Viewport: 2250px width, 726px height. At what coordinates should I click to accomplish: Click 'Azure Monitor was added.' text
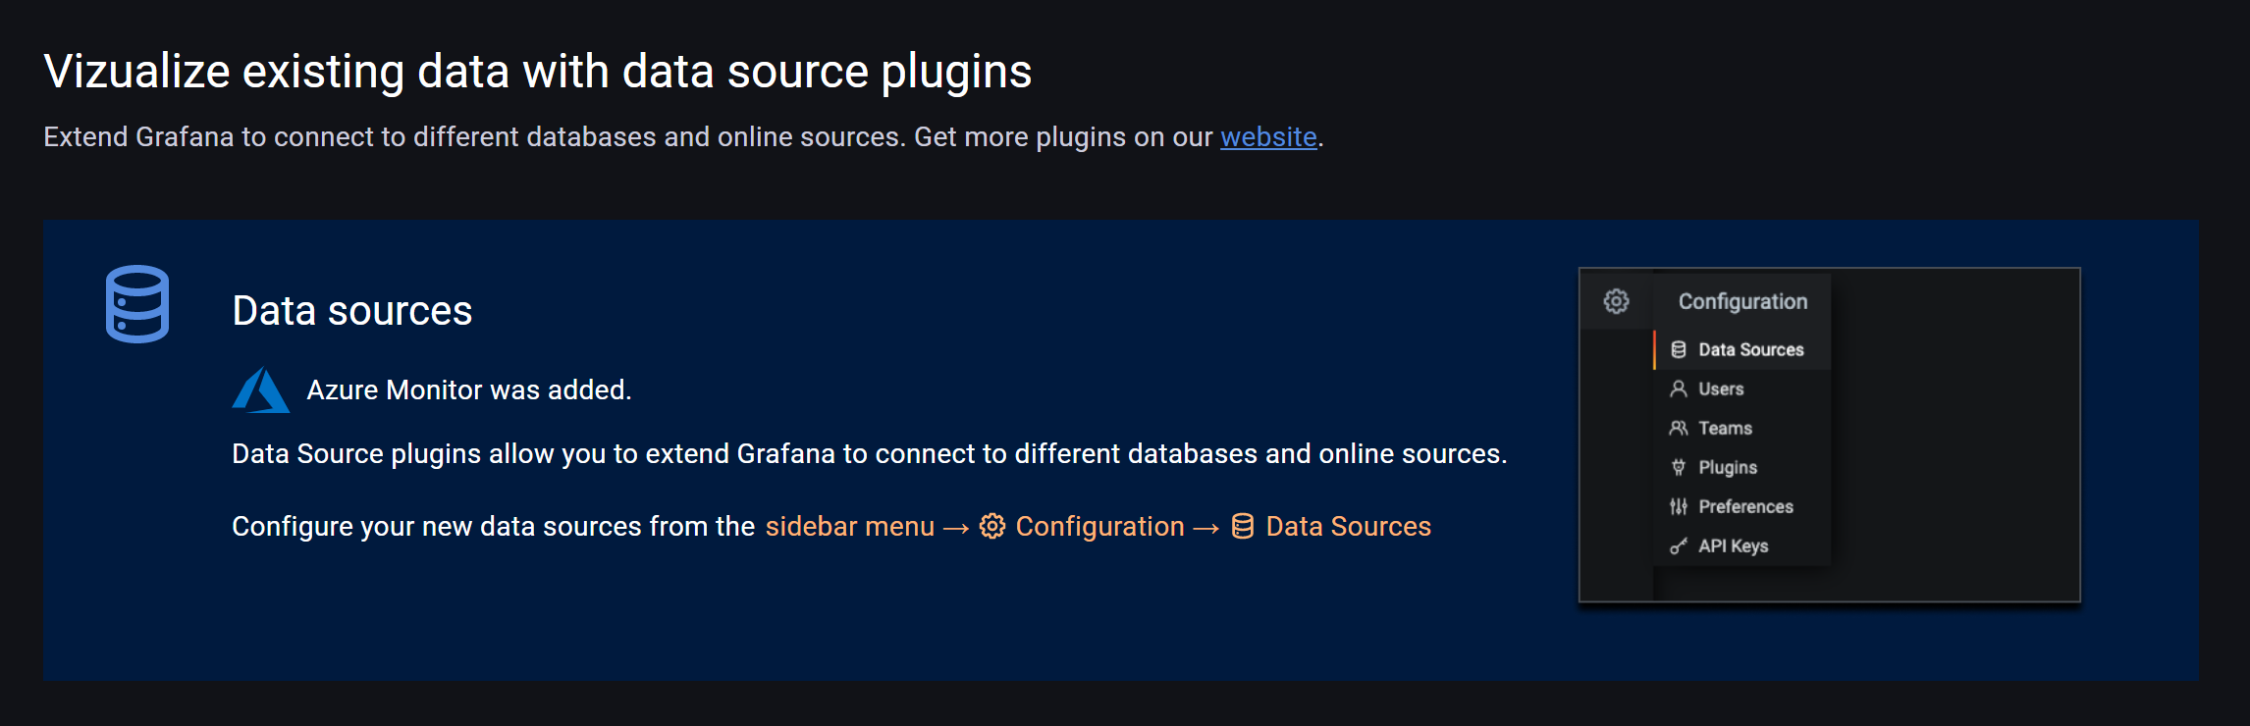click(x=469, y=390)
